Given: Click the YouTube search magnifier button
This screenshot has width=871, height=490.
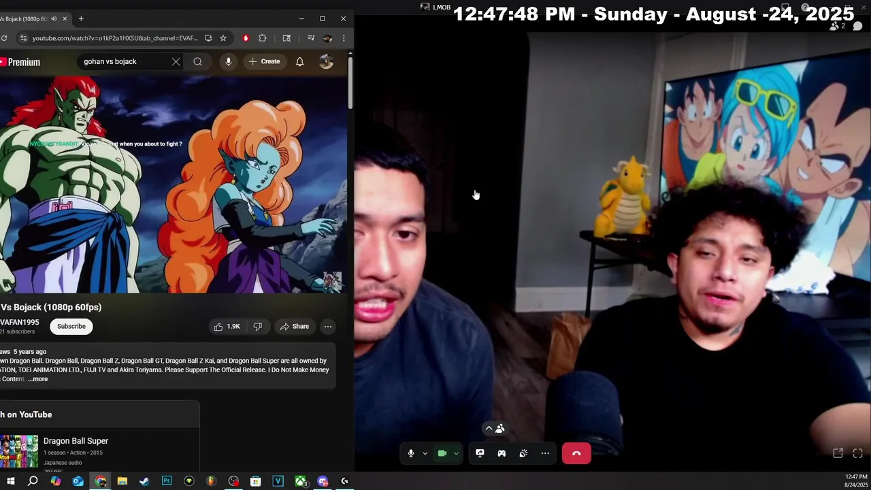Looking at the screenshot, I should [197, 61].
